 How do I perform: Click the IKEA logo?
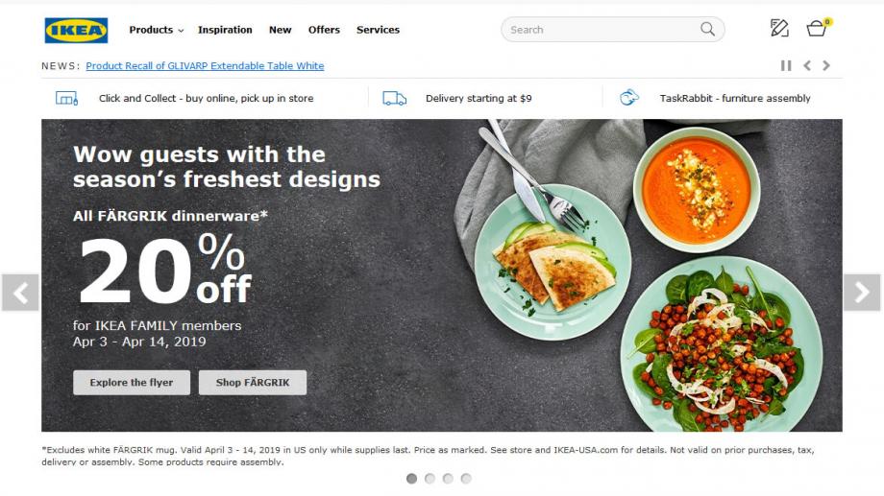[76, 31]
